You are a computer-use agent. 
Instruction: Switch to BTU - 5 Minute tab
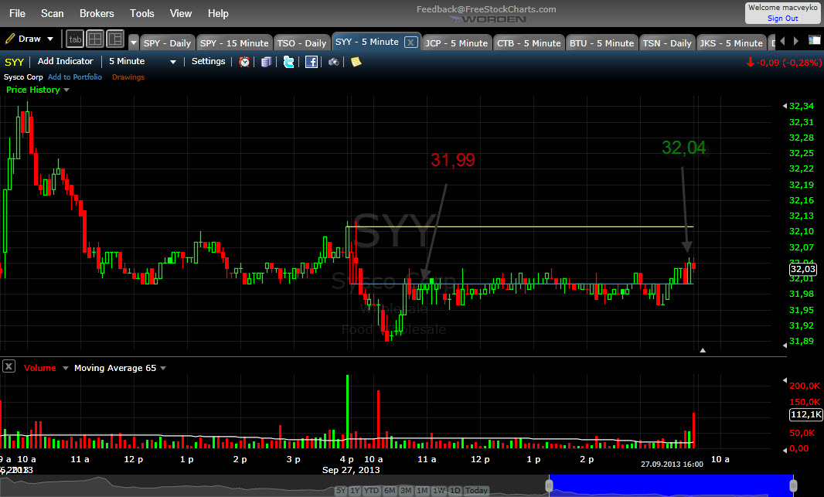point(601,43)
